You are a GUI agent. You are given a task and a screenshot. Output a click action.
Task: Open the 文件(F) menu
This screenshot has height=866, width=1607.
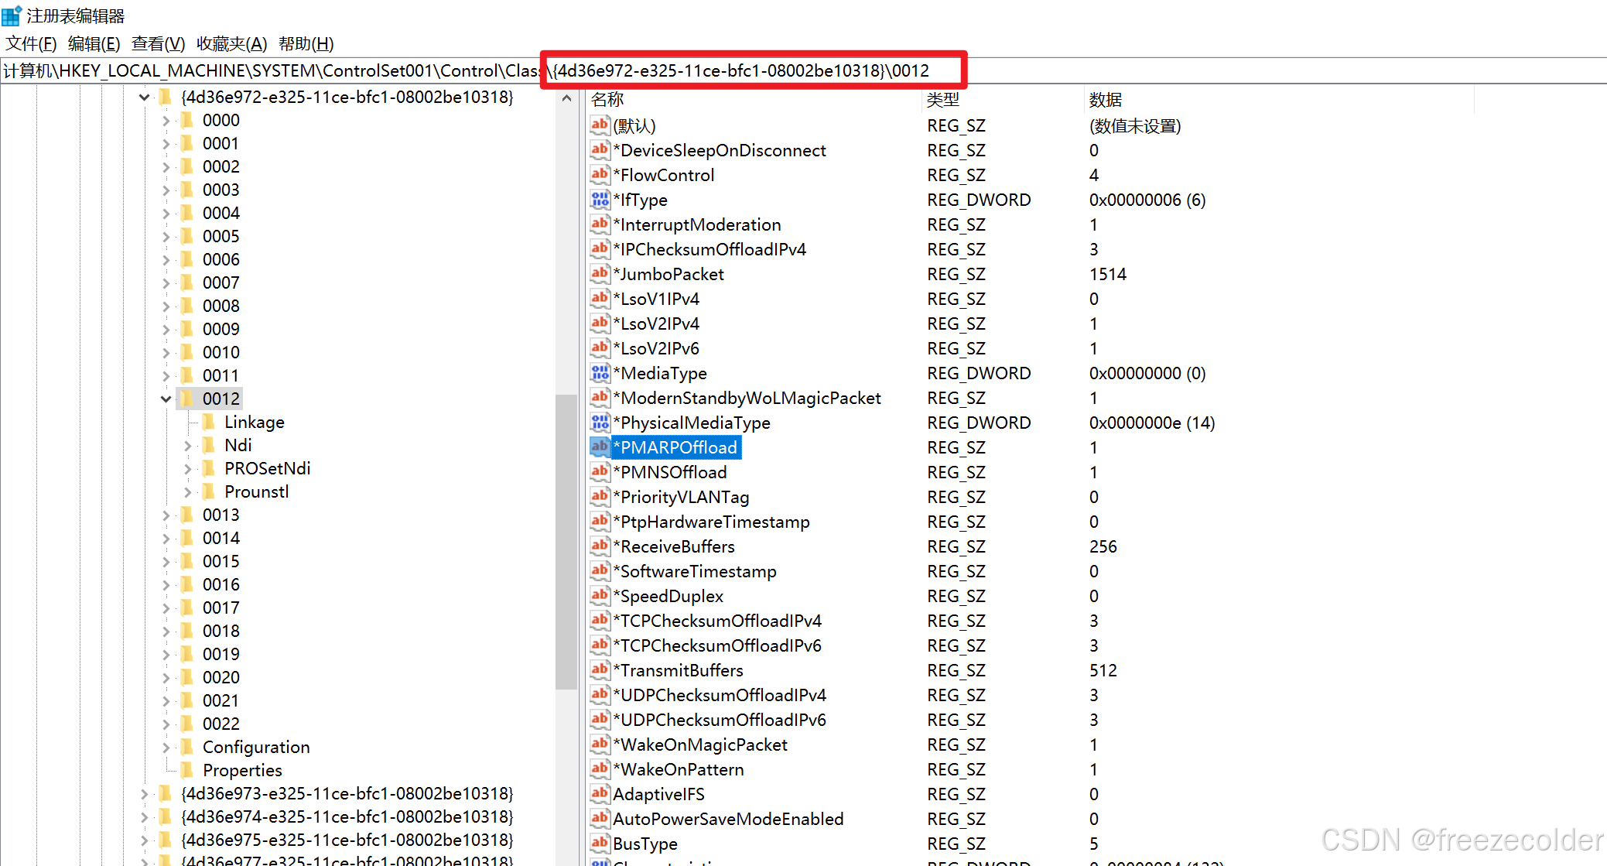pos(31,43)
